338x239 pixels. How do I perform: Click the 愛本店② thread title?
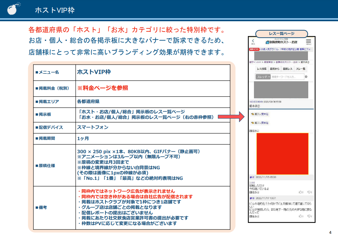[x=255, y=106]
